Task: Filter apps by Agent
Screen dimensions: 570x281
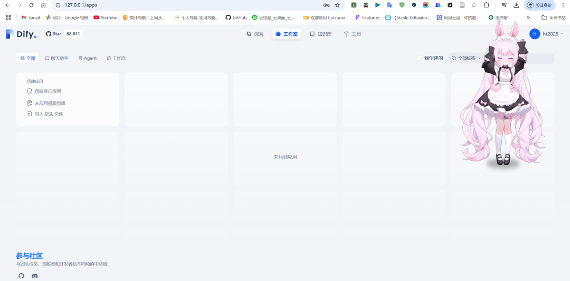Action: coord(87,58)
